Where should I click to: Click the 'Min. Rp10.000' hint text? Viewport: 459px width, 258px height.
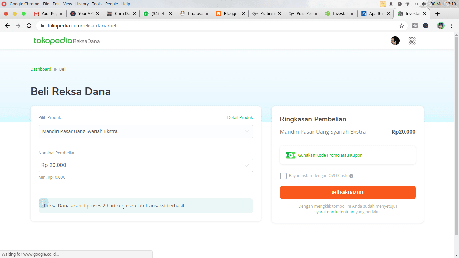coord(52,177)
